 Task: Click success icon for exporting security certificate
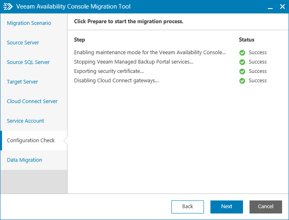tap(242, 71)
